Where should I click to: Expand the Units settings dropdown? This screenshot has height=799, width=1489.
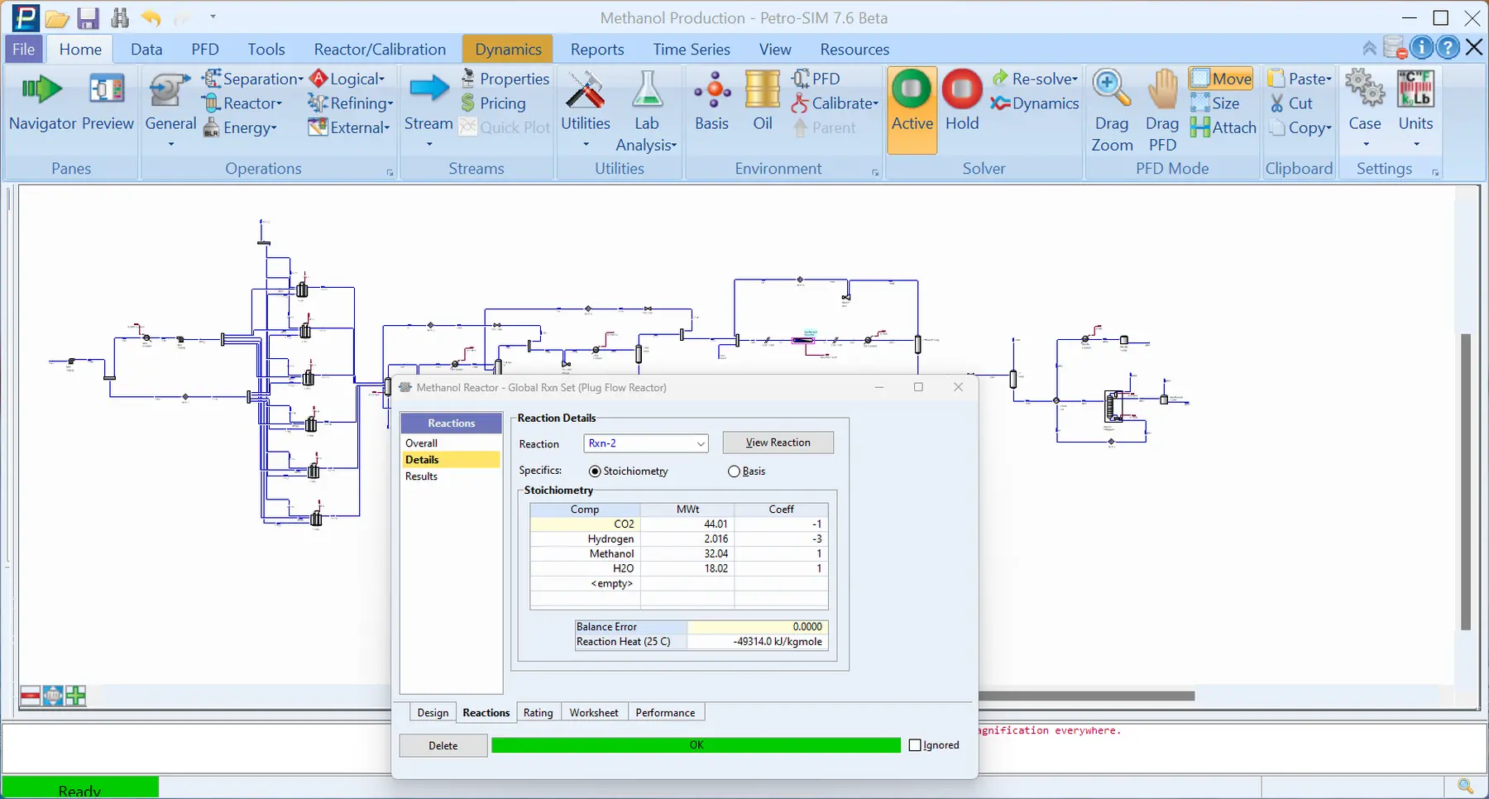pyautogui.click(x=1415, y=111)
